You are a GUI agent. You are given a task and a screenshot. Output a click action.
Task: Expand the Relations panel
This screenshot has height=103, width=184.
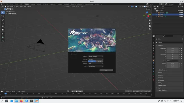[160, 73]
